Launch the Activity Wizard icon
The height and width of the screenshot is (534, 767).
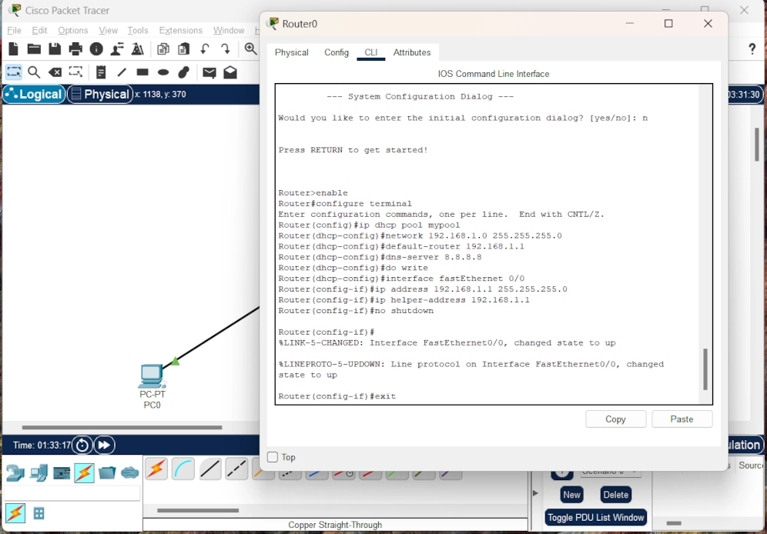click(138, 48)
